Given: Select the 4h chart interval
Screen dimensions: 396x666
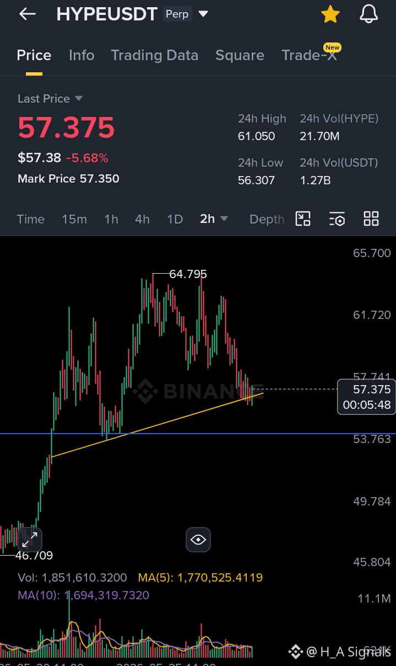Looking at the screenshot, I should (x=142, y=219).
